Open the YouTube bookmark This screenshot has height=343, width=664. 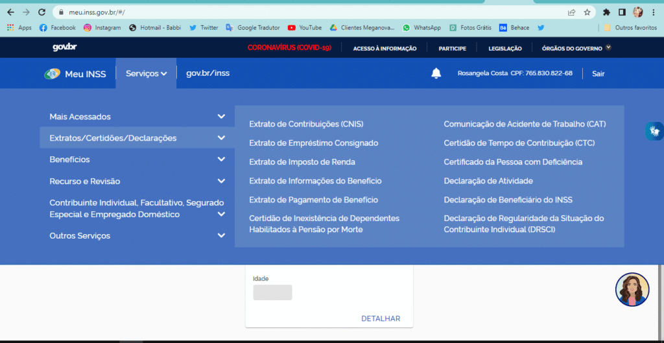tap(305, 27)
